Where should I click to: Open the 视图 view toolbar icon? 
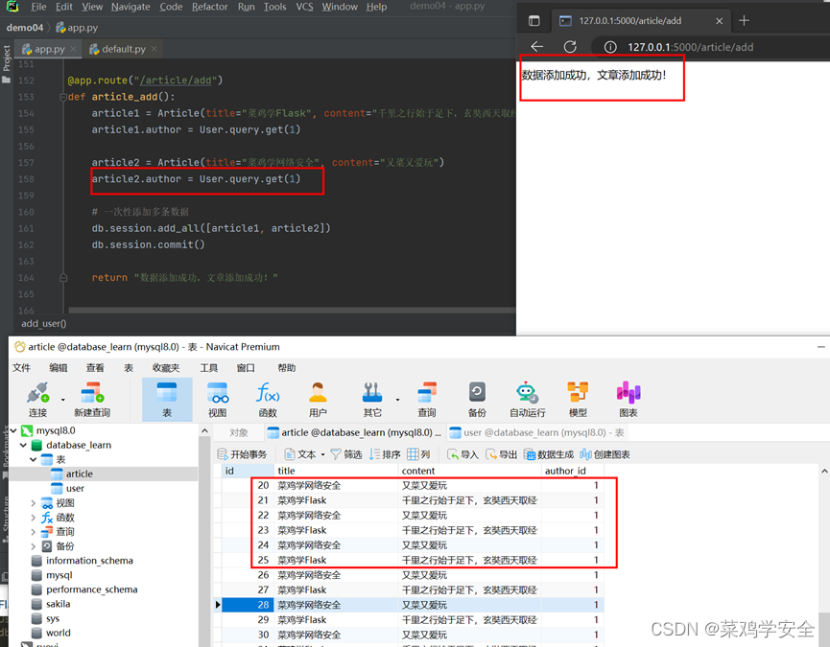(218, 400)
